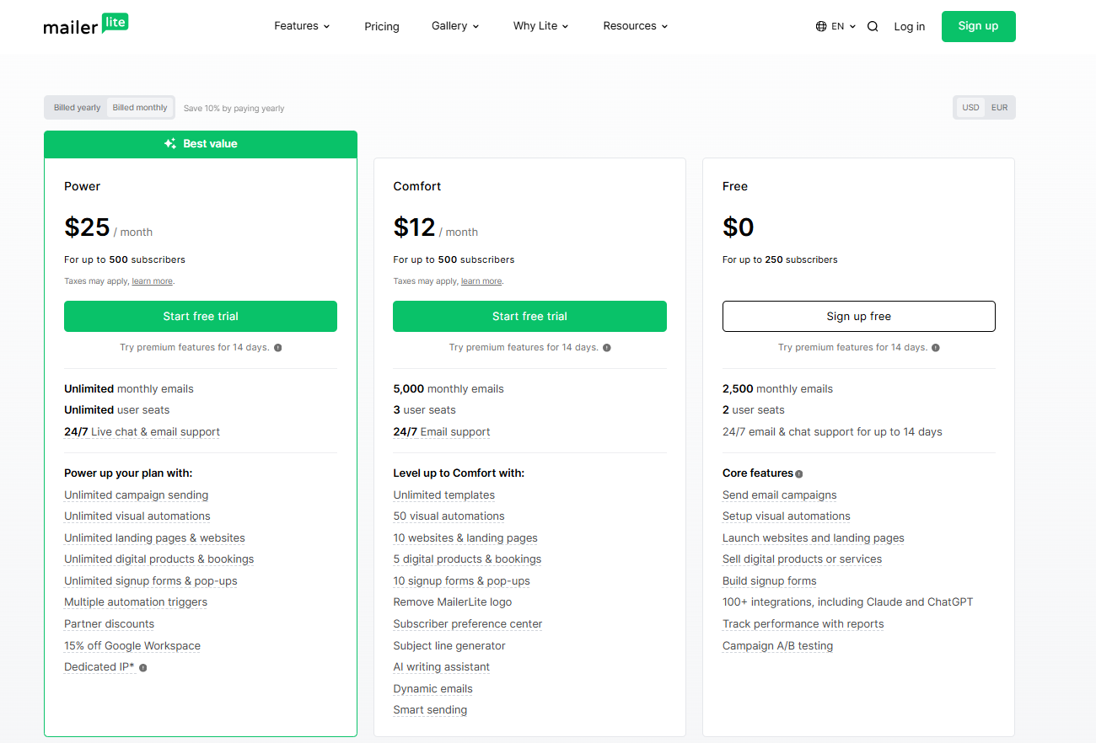
Task: Click the Log in link
Action: pyautogui.click(x=910, y=26)
